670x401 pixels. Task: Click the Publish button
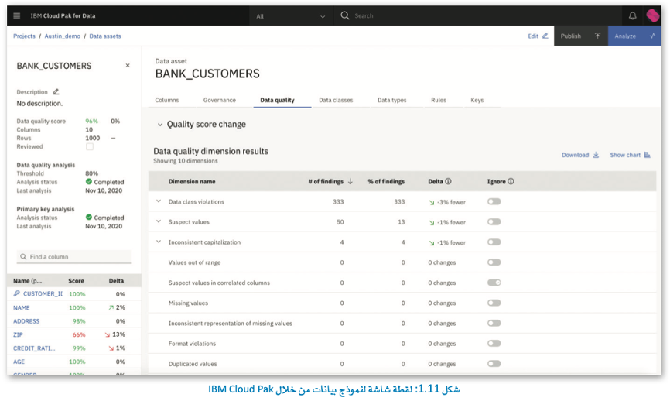pyautogui.click(x=581, y=36)
